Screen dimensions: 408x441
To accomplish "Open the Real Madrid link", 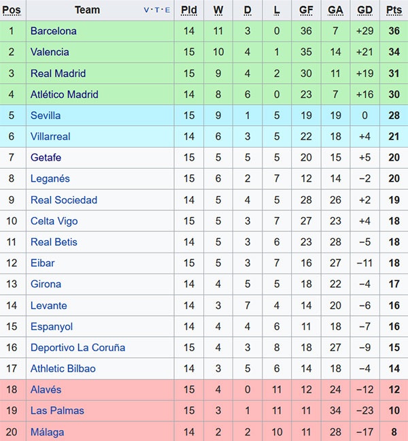I will (58, 73).
